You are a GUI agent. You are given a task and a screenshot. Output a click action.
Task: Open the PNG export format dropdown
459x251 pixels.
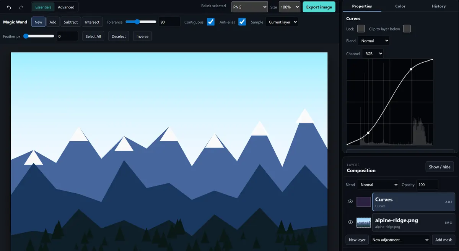(x=249, y=7)
